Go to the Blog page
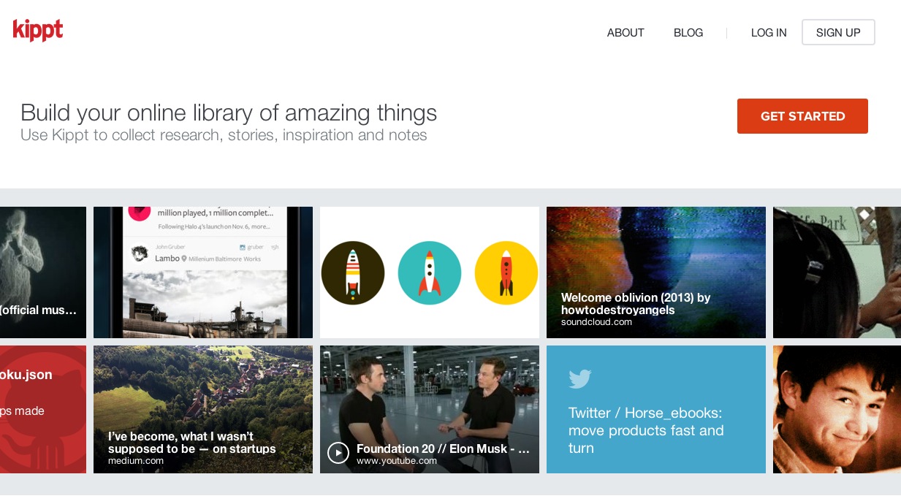The image size is (901, 504). [688, 33]
